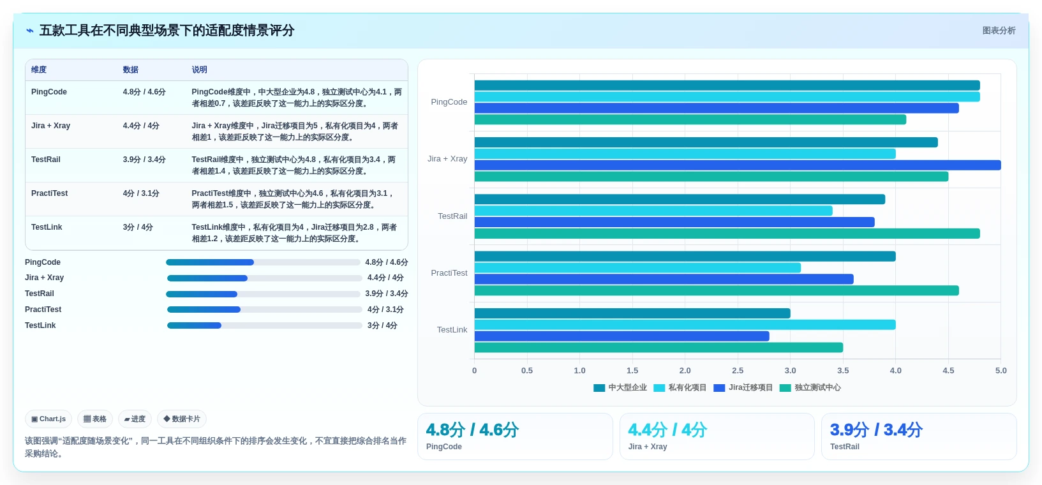Click TestLink y-axis label in chart
Viewport: 1042px width, 485px height.
point(452,330)
